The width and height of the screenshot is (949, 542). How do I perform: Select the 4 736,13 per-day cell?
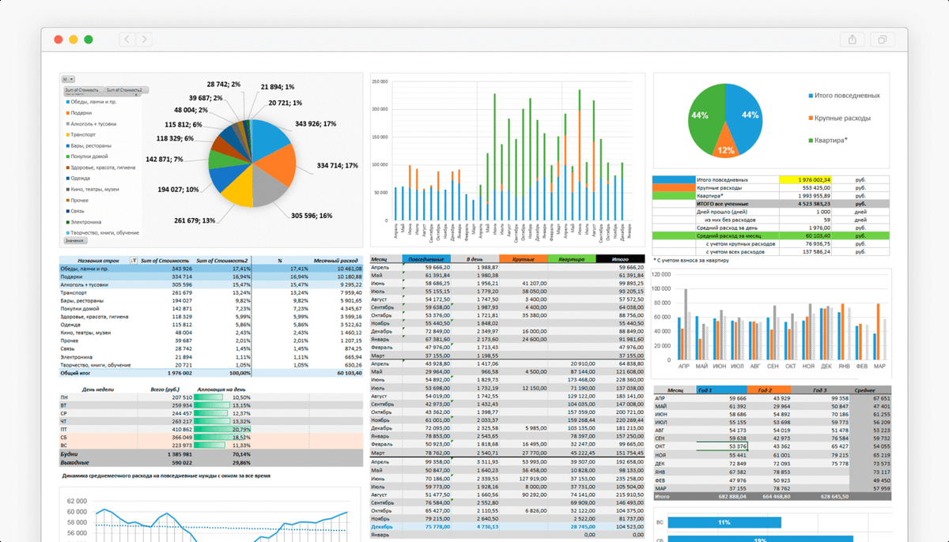coord(488,526)
